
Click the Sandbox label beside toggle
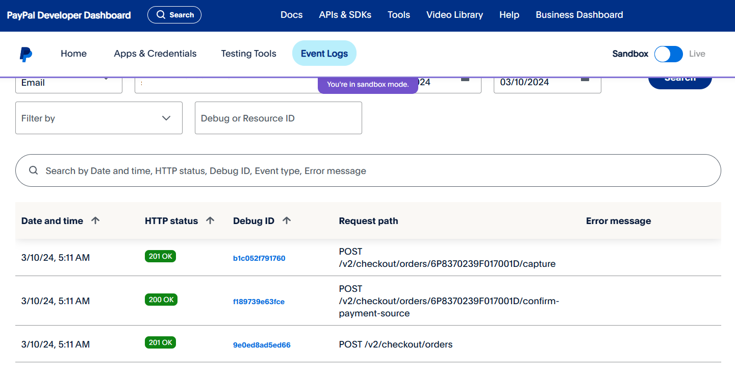630,54
